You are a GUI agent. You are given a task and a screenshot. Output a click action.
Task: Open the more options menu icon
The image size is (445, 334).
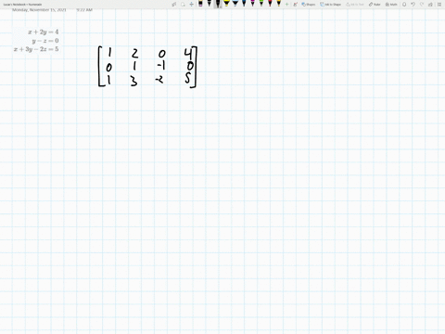coord(439,5)
